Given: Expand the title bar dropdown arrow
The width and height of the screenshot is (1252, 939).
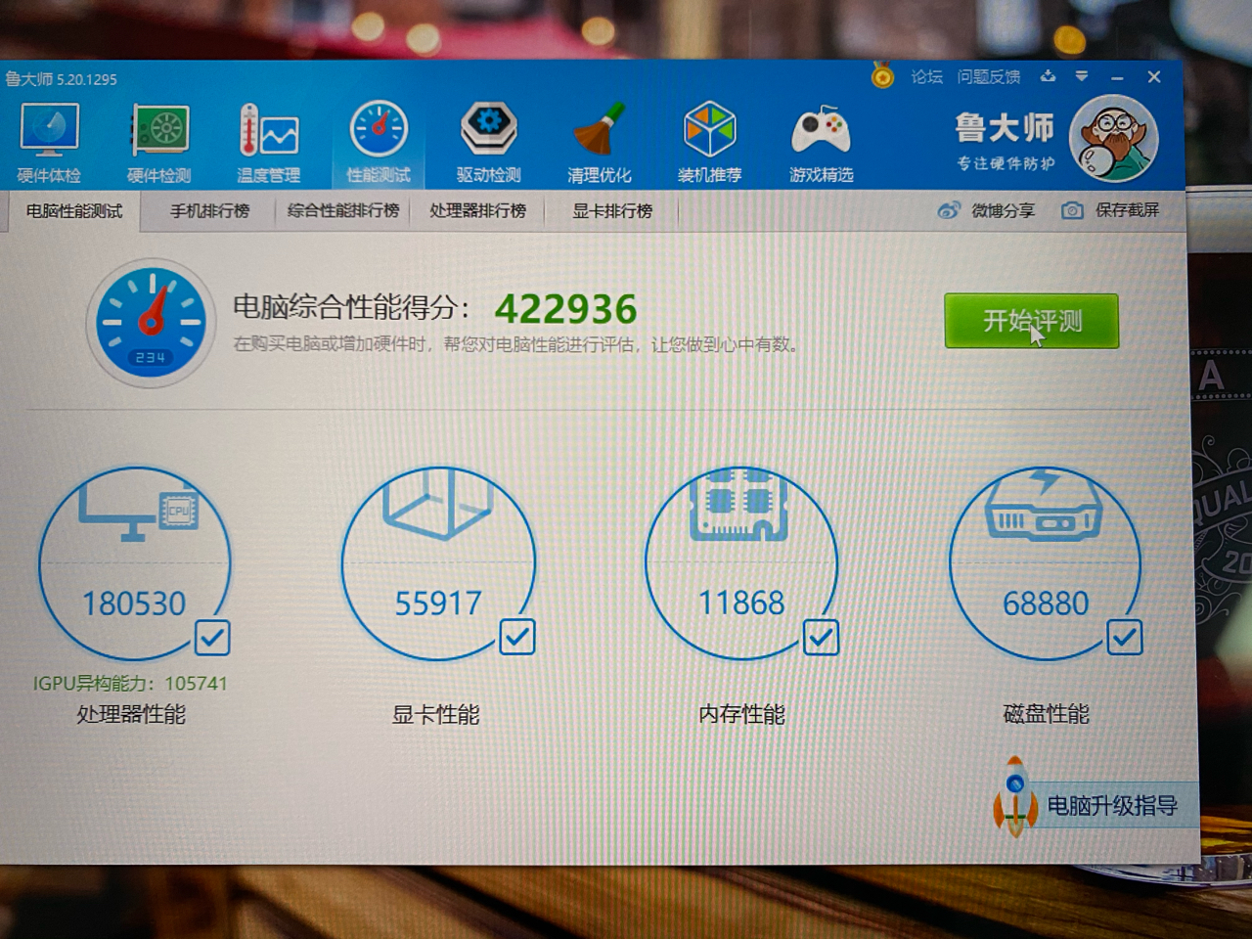Looking at the screenshot, I should pyautogui.click(x=1082, y=75).
